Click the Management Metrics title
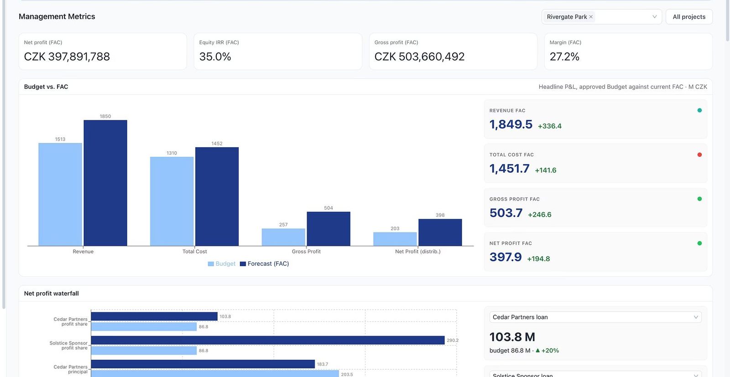The image size is (730, 377). (x=57, y=16)
